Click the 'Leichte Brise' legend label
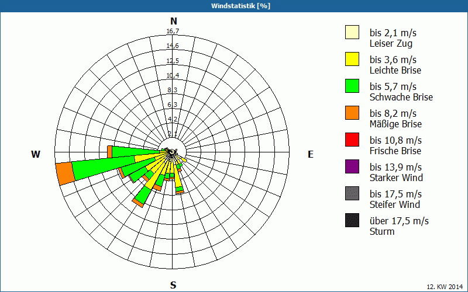 point(395,70)
